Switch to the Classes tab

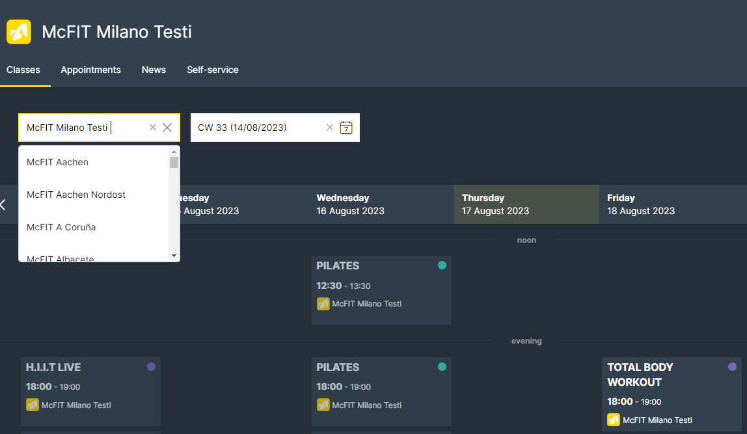point(23,70)
